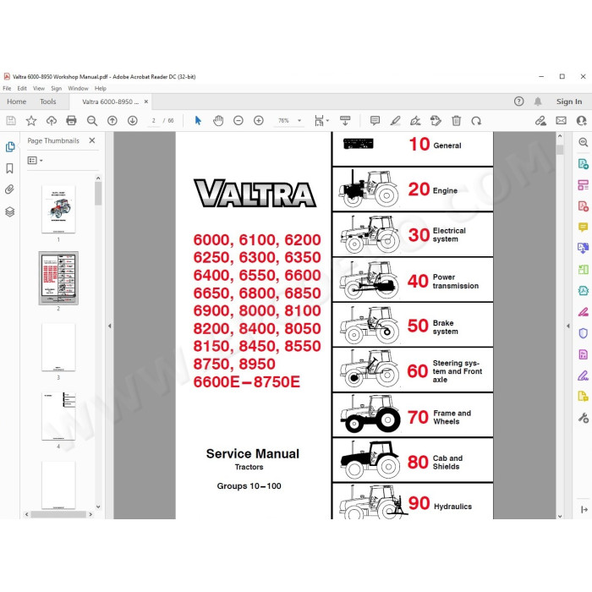Add the file to starred using star icon
Viewport: 592px width, 592px height.
(x=31, y=121)
